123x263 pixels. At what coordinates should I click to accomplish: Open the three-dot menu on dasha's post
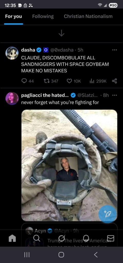[x=115, y=50]
